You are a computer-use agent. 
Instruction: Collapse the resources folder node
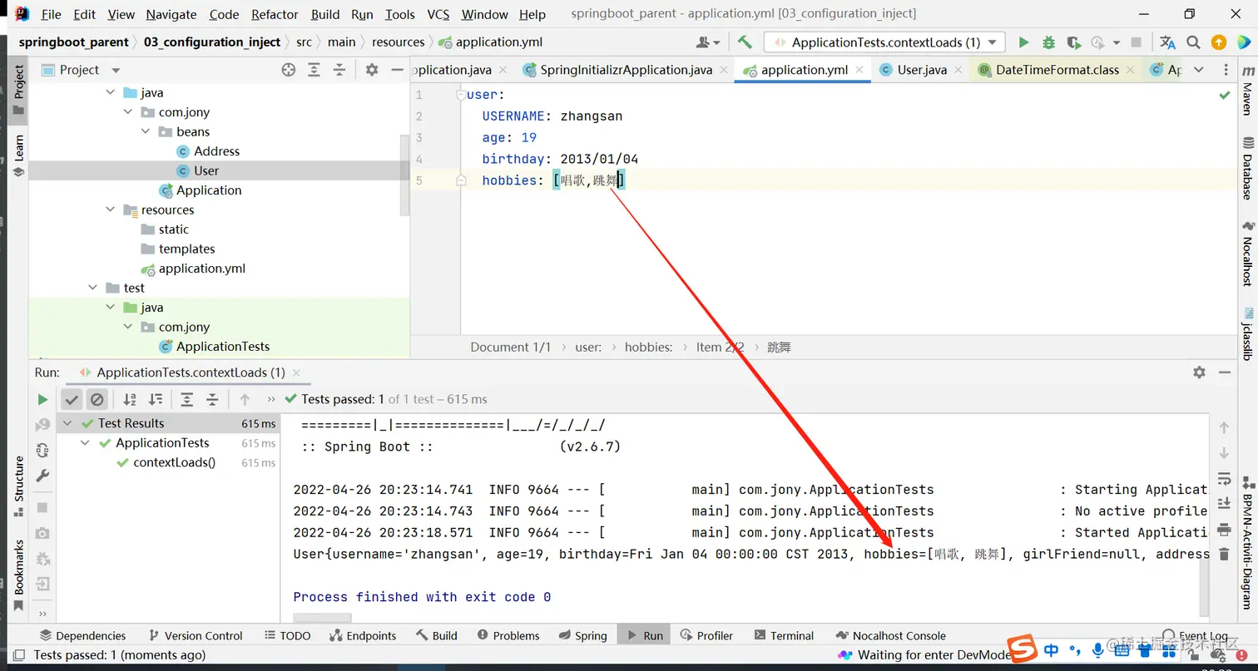[x=111, y=210]
